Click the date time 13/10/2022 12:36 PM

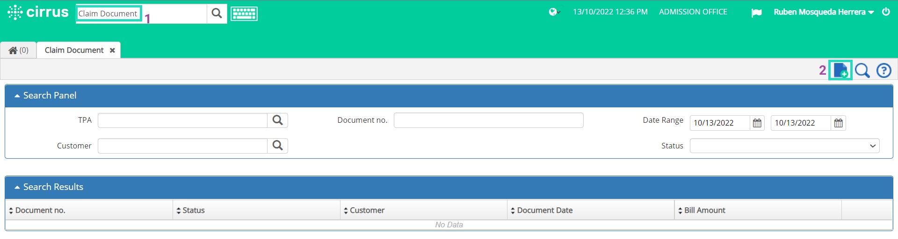(x=610, y=12)
